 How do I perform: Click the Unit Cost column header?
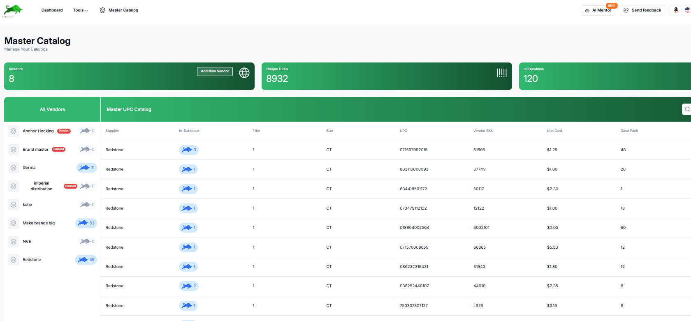tap(554, 131)
